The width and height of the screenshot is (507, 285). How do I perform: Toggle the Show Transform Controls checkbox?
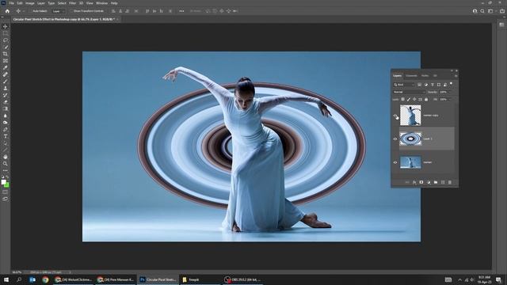pyautogui.click(x=72, y=11)
